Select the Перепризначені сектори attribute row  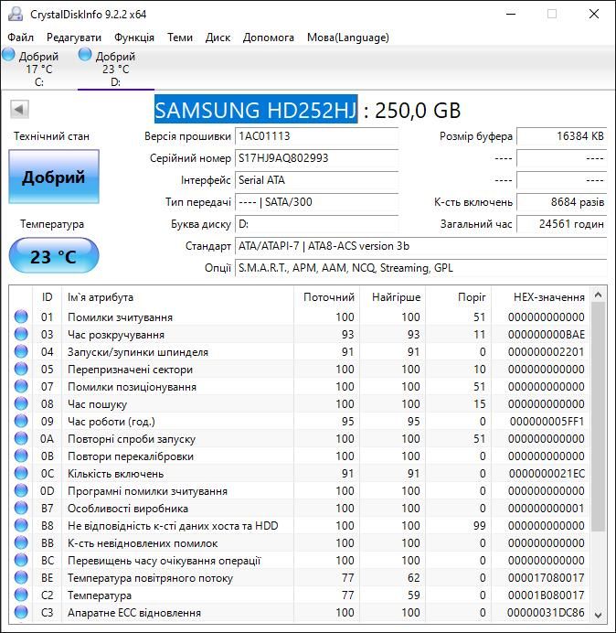coord(300,369)
